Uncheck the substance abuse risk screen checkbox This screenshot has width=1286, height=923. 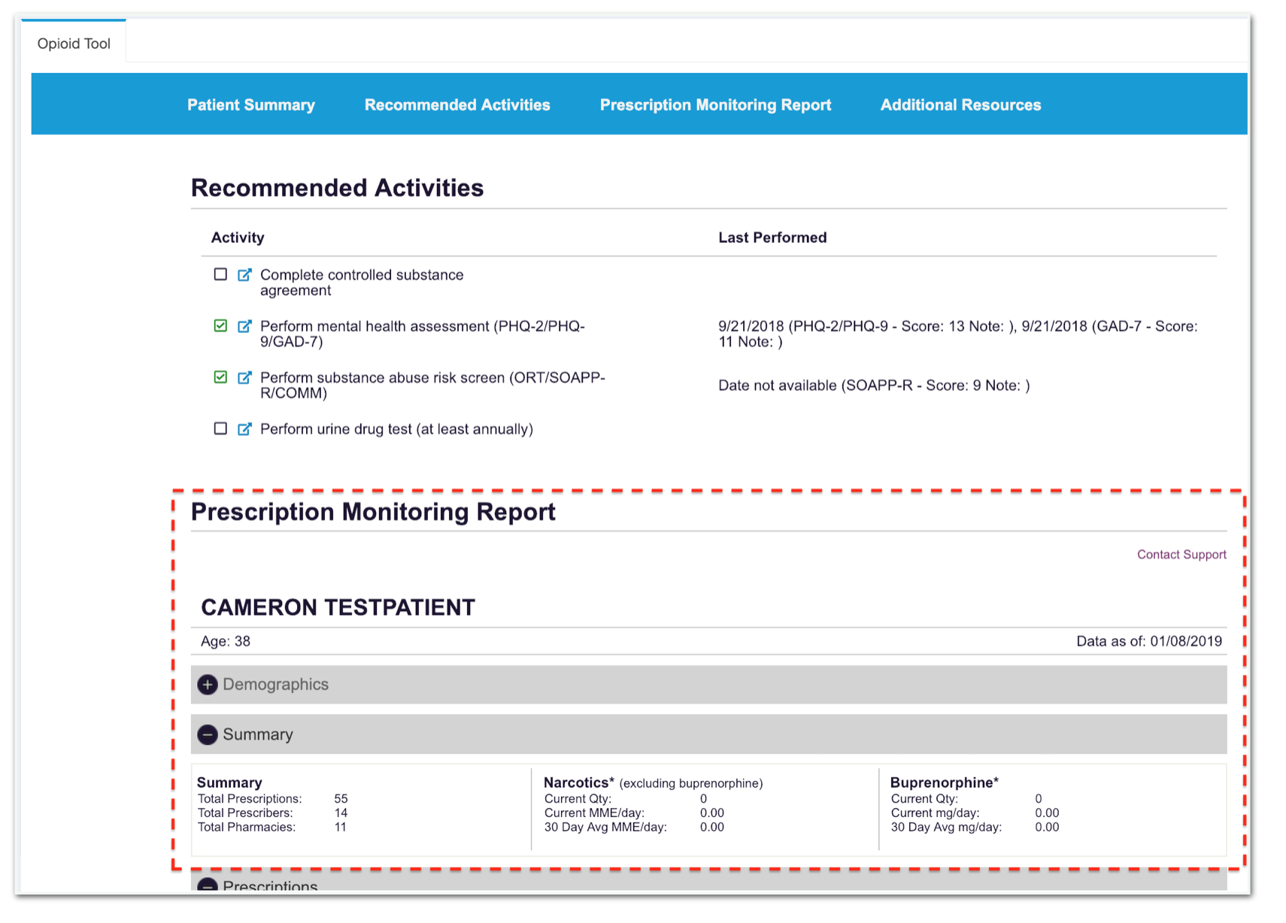coord(220,377)
